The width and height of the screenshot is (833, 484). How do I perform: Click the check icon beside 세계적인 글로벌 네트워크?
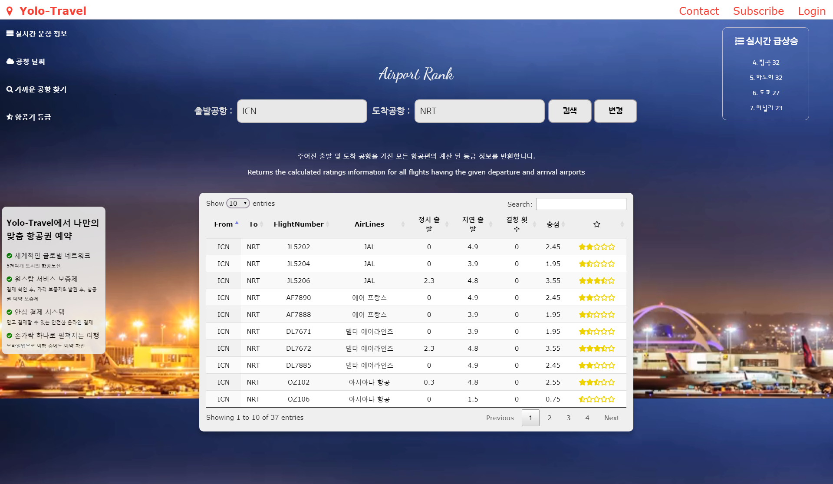click(x=10, y=256)
